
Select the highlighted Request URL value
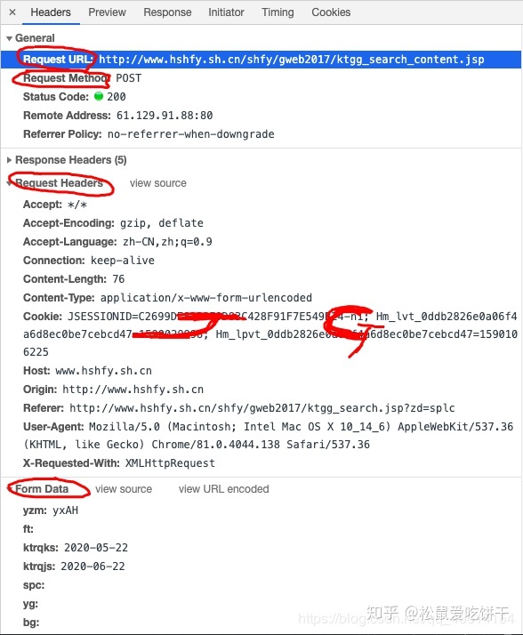pos(291,60)
